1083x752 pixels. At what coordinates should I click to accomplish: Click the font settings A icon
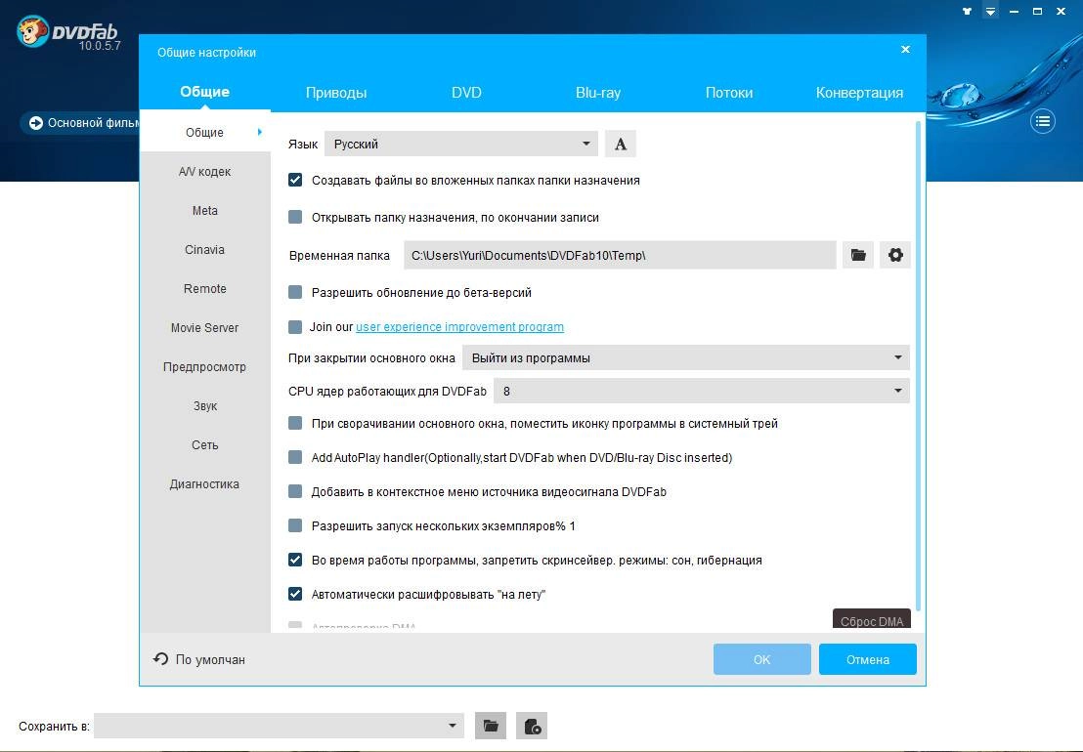pyautogui.click(x=621, y=144)
